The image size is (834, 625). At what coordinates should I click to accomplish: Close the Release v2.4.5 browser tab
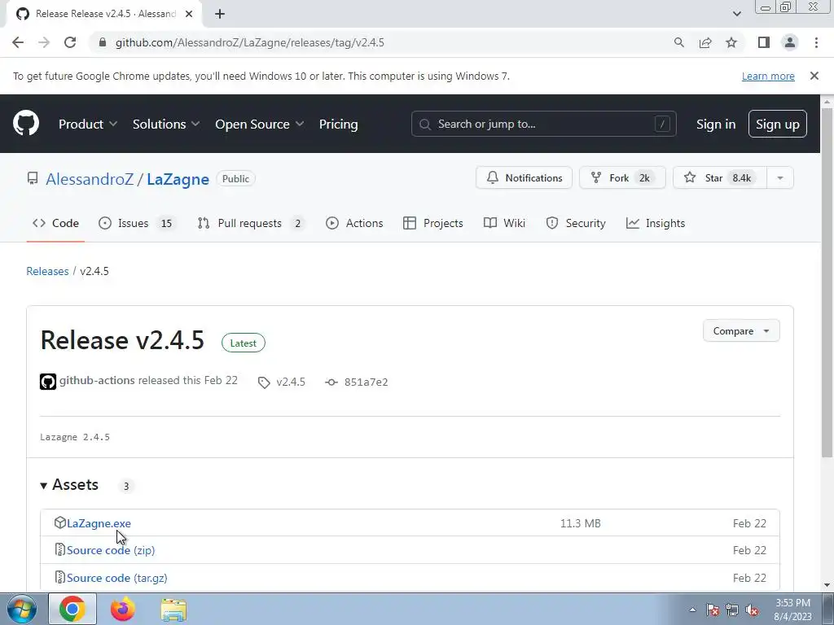tap(189, 14)
